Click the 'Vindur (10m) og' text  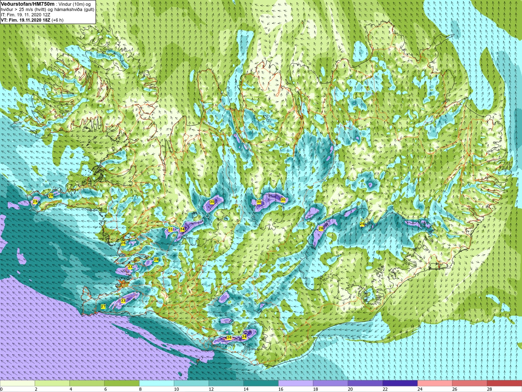click(75, 4)
